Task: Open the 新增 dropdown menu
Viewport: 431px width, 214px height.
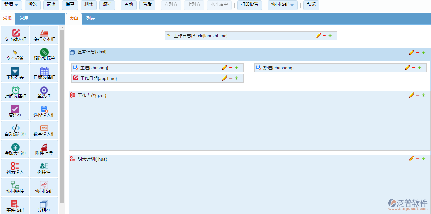Action: [x=12, y=5]
